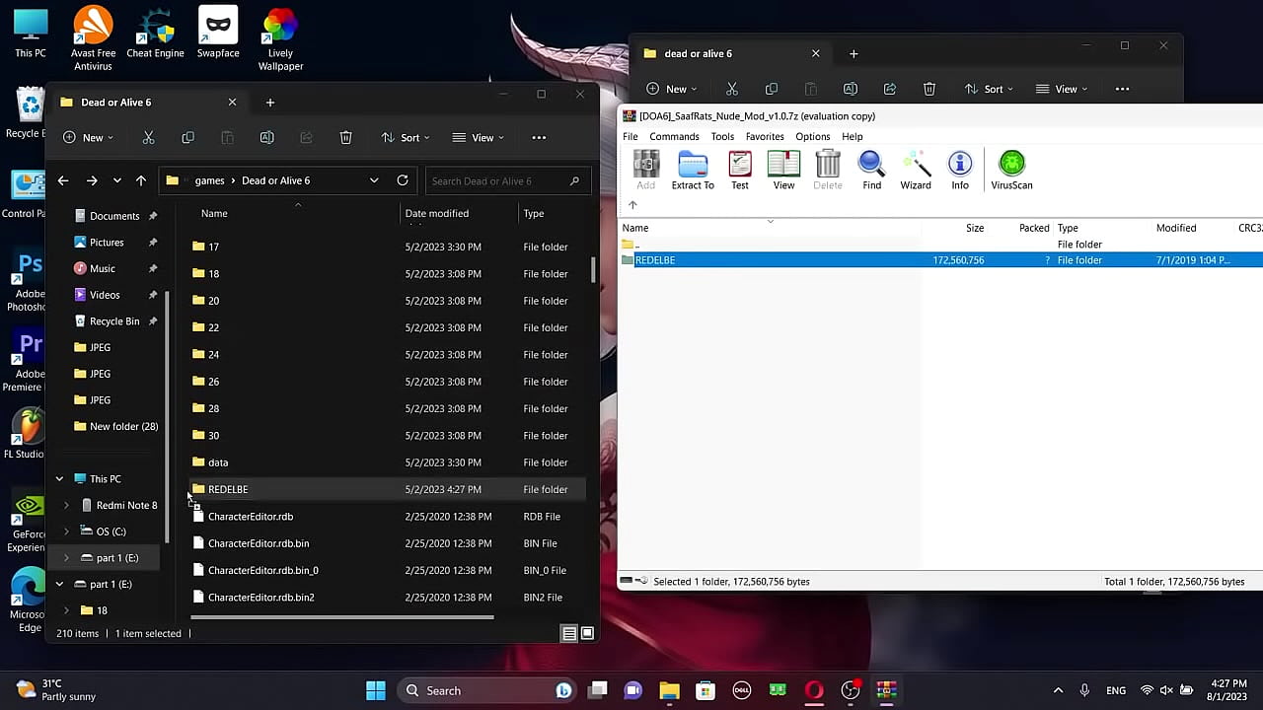Click the New button in Explorer toolbar
Image resolution: width=1263 pixels, height=710 pixels.
click(89, 138)
